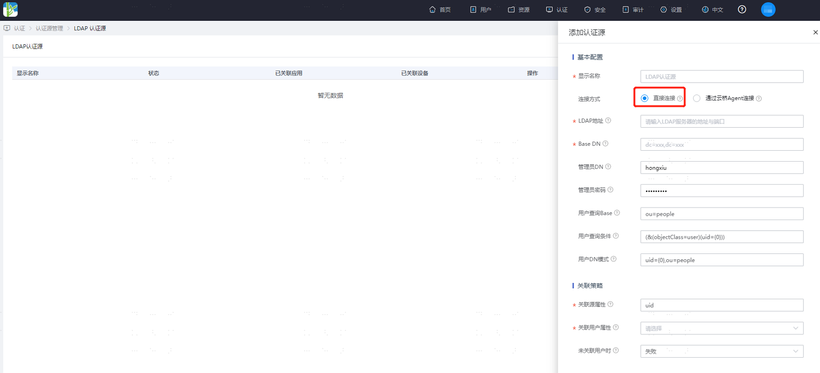This screenshot has width=820, height=373.
Task: Click help icon beside Base DN label
Action: tap(606, 144)
